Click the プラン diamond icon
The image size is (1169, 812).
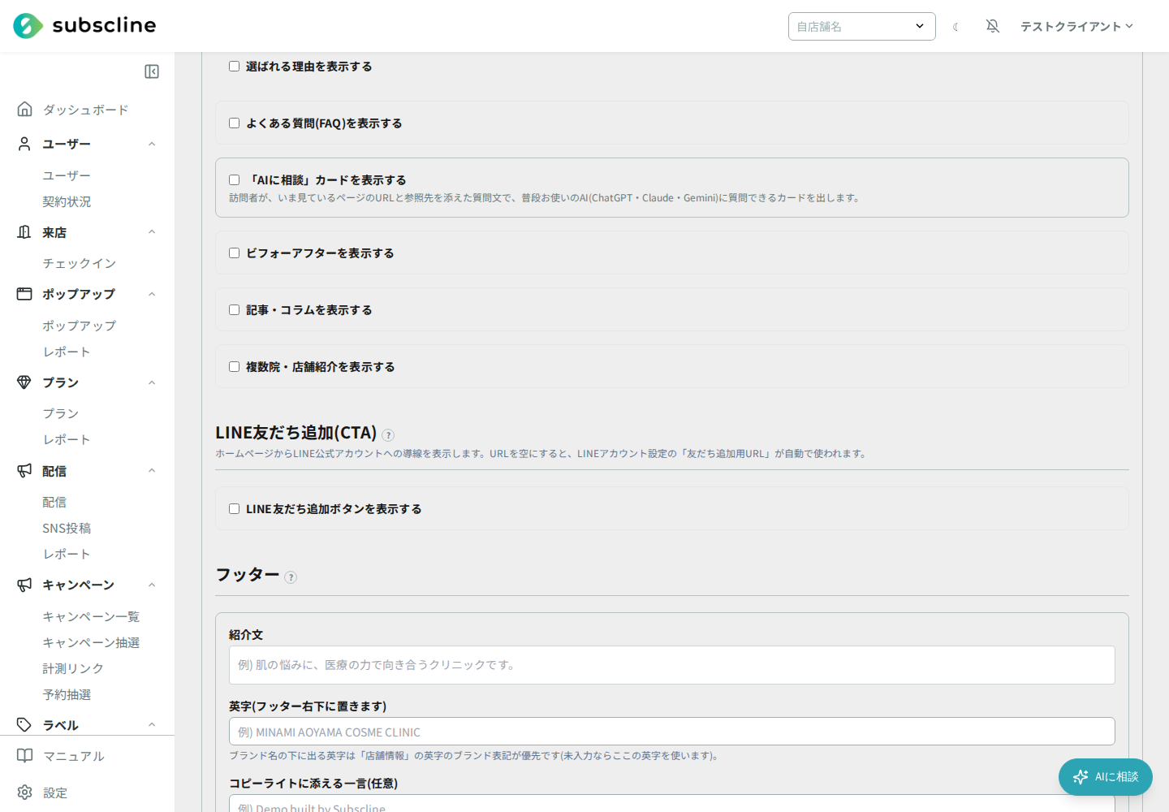[24, 382]
